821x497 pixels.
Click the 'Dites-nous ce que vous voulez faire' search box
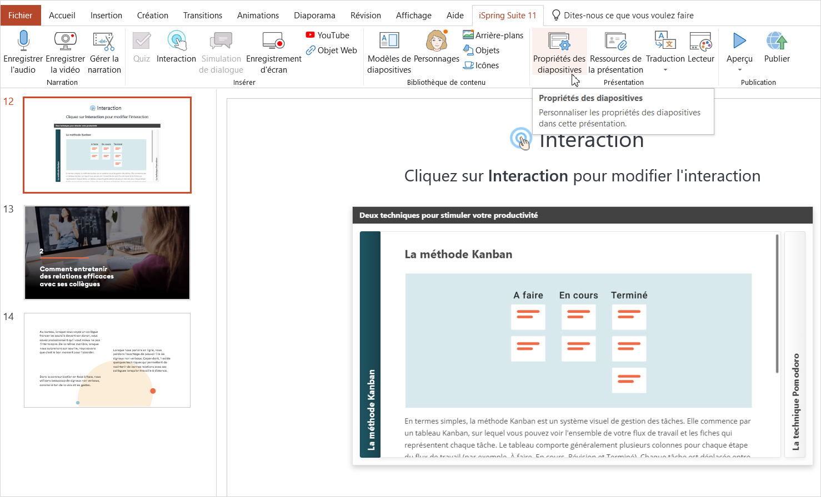click(628, 16)
